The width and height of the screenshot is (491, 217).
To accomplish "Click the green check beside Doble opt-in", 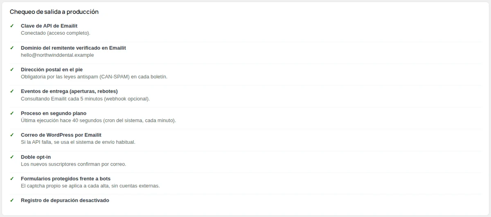I will pyautogui.click(x=12, y=157).
